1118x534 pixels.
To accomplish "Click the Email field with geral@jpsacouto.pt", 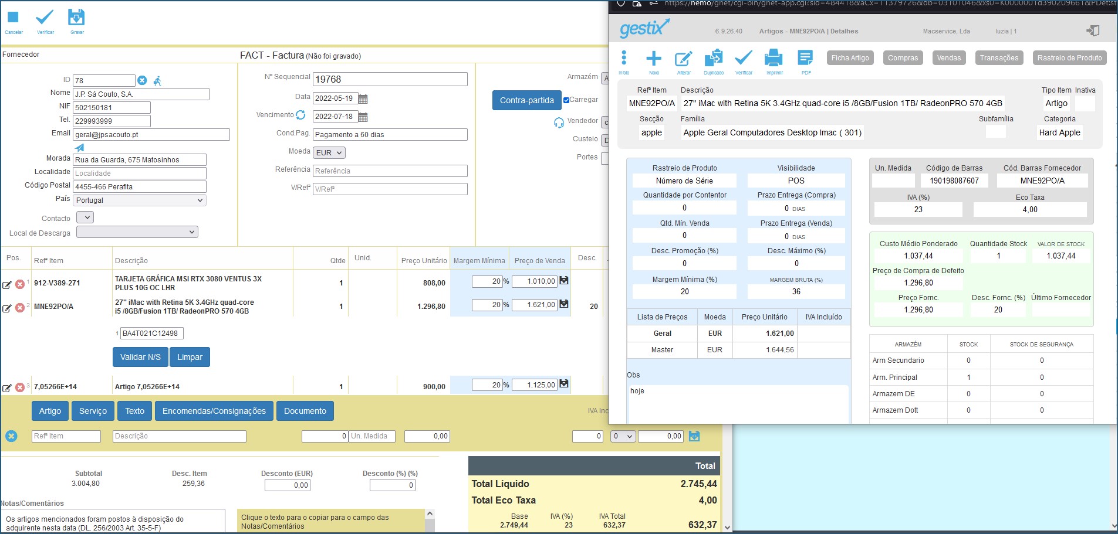I will [x=151, y=135].
